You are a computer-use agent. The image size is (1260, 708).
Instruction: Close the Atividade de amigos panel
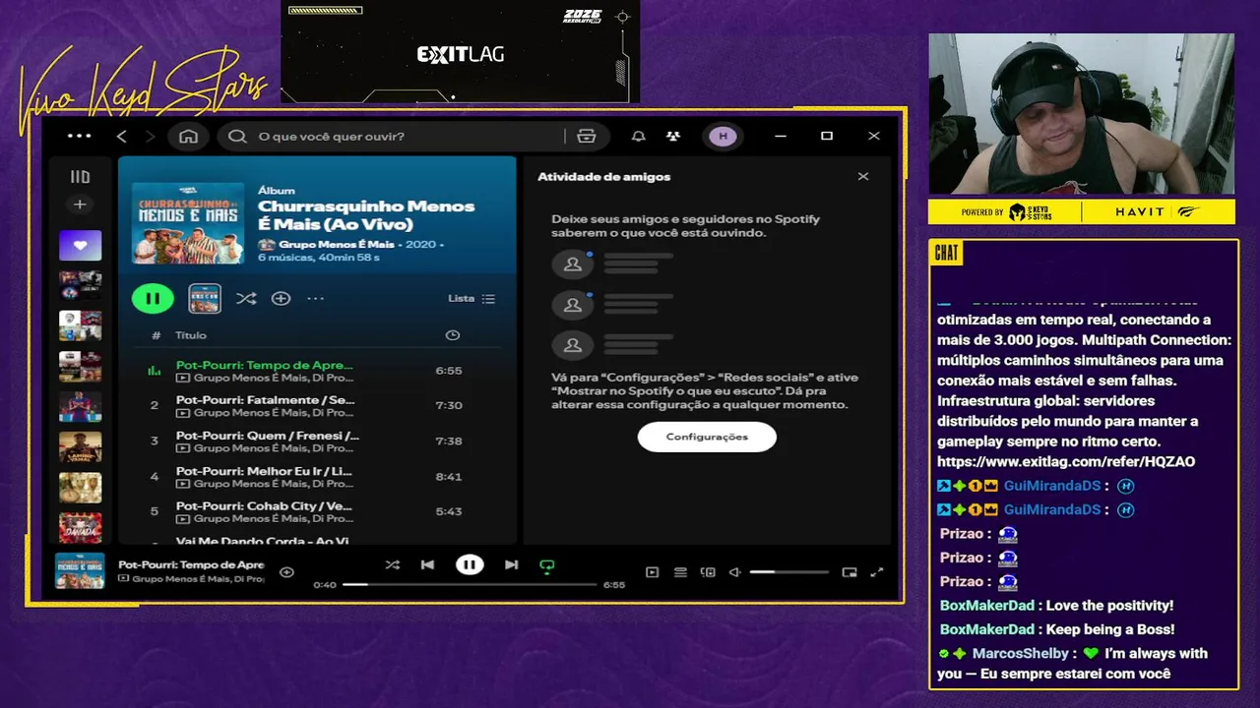(863, 177)
